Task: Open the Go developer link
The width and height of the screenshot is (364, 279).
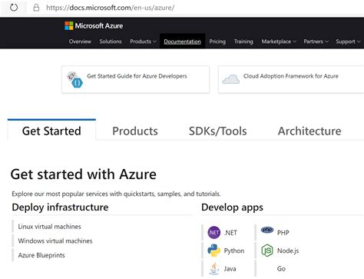Action: (x=281, y=268)
